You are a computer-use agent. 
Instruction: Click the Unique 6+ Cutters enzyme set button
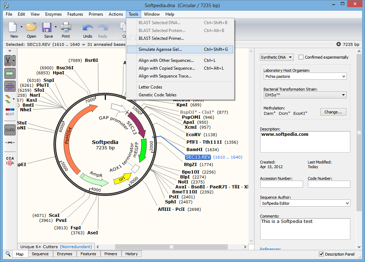[56, 247]
